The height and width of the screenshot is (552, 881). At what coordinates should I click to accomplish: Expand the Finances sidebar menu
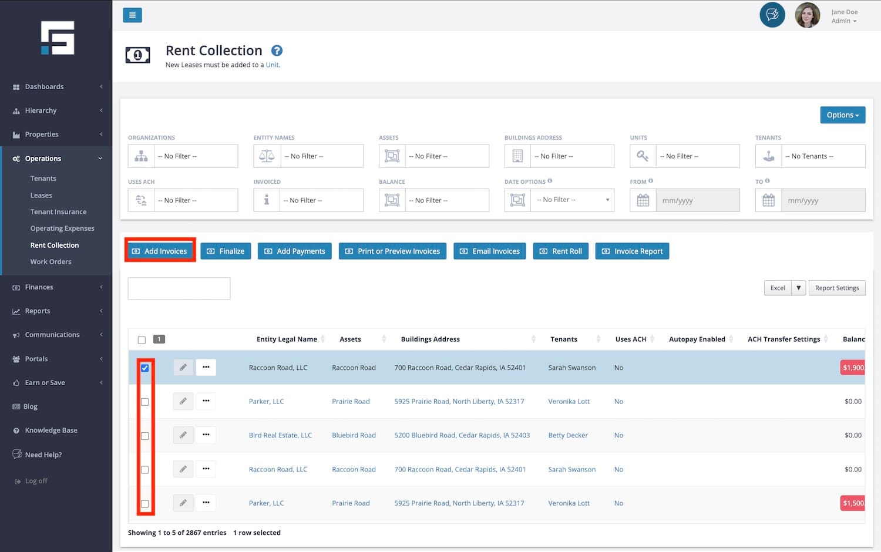point(39,287)
